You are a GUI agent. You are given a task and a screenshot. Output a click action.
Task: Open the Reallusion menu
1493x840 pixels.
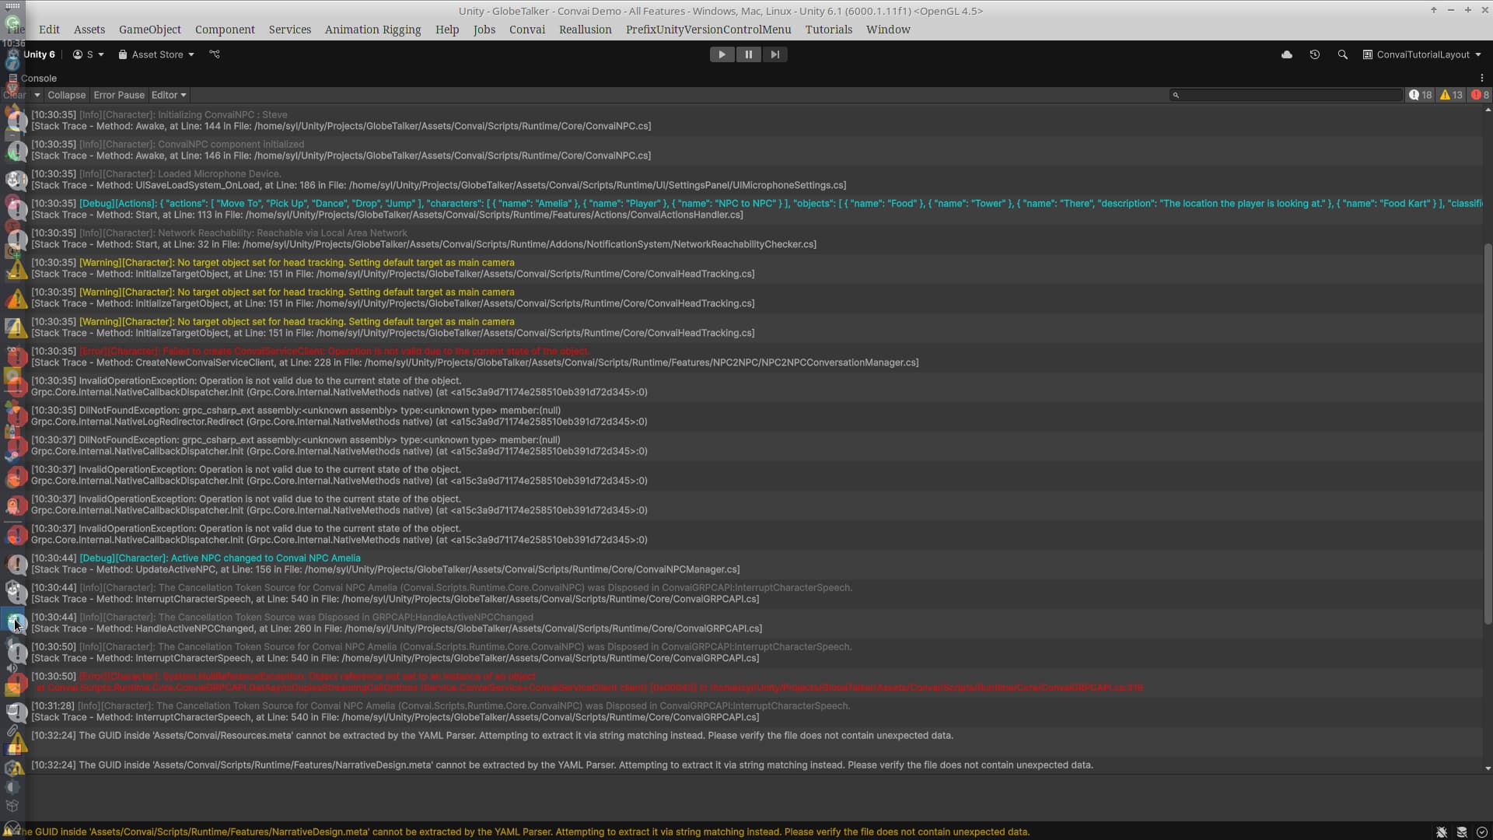point(586,30)
